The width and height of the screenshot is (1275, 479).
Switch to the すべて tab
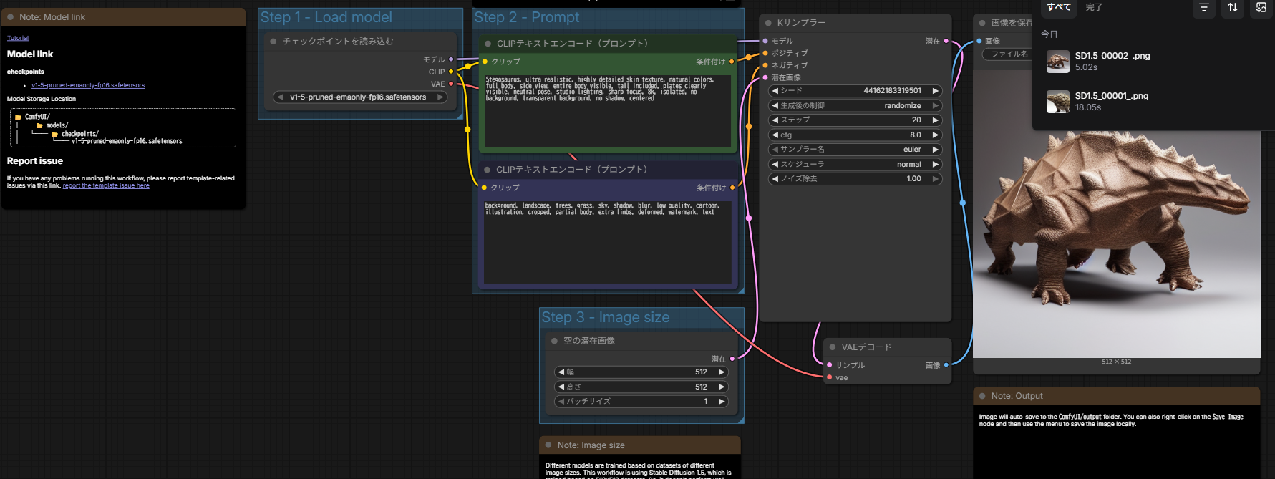pos(1059,7)
